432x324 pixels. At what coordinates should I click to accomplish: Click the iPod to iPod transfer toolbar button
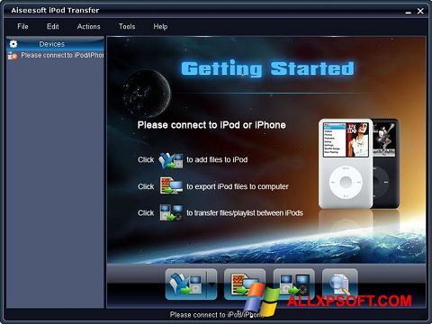[294, 284]
